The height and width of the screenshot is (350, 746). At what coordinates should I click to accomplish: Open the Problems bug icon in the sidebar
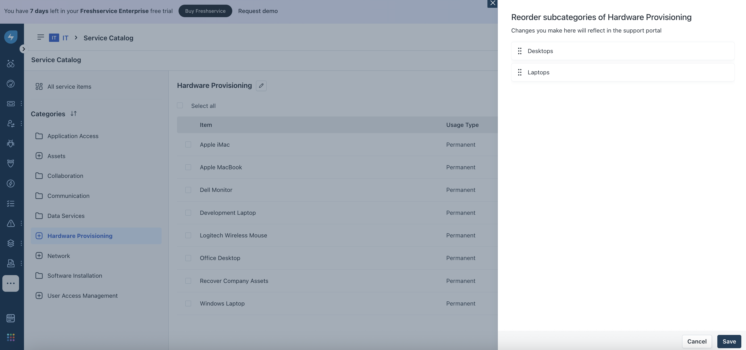point(11,143)
